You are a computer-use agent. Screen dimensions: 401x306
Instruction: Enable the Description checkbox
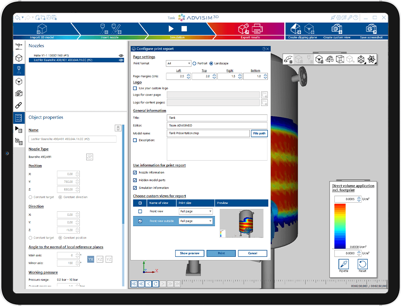[x=135, y=140]
